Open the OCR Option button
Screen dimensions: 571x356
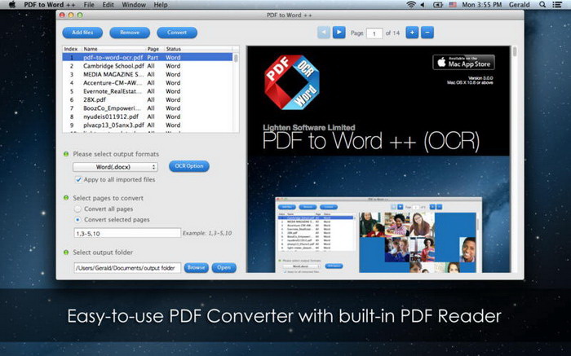189,166
